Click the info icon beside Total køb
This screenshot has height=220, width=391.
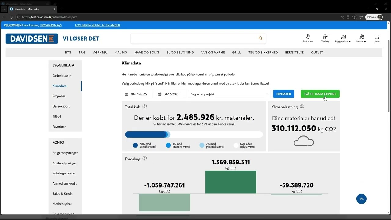[145, 107]
